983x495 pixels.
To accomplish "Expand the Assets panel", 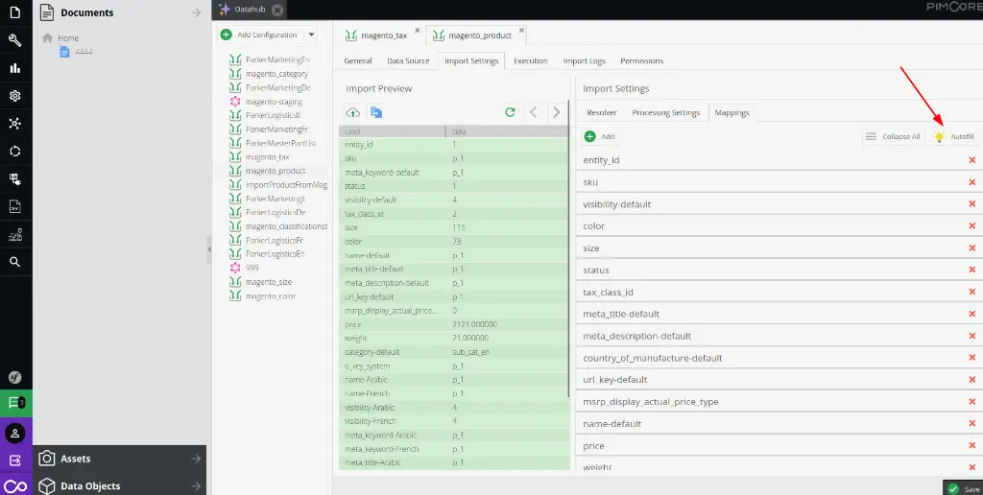I will coord(120,459).
